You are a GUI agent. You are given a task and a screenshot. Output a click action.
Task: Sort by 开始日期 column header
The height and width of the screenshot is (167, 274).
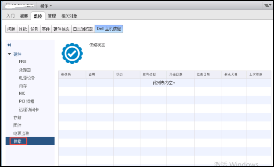pyautogui.click(x=181, y=74)
